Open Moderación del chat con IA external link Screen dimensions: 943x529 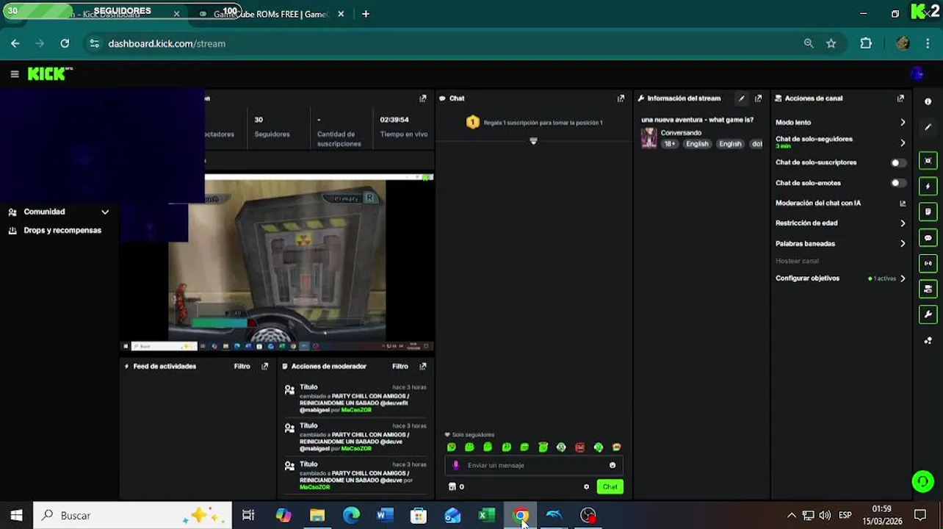903,204
